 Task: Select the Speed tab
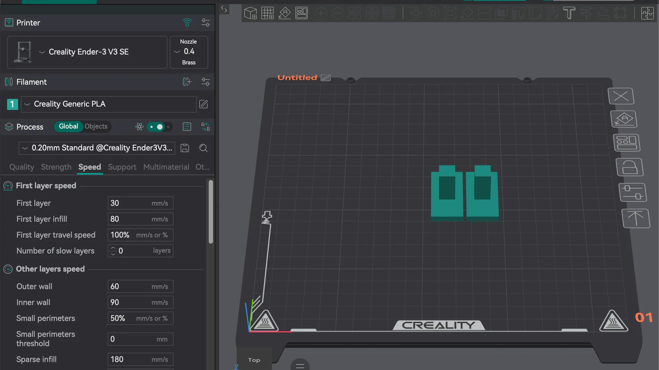click(x=90, y=167)
